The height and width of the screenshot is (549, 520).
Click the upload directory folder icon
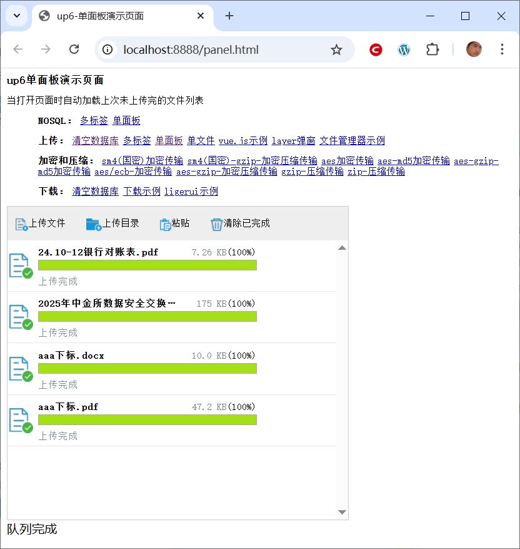pos(93,224)
